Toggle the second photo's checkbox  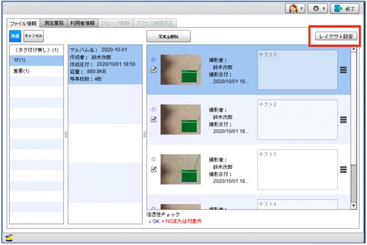point(154,119)
